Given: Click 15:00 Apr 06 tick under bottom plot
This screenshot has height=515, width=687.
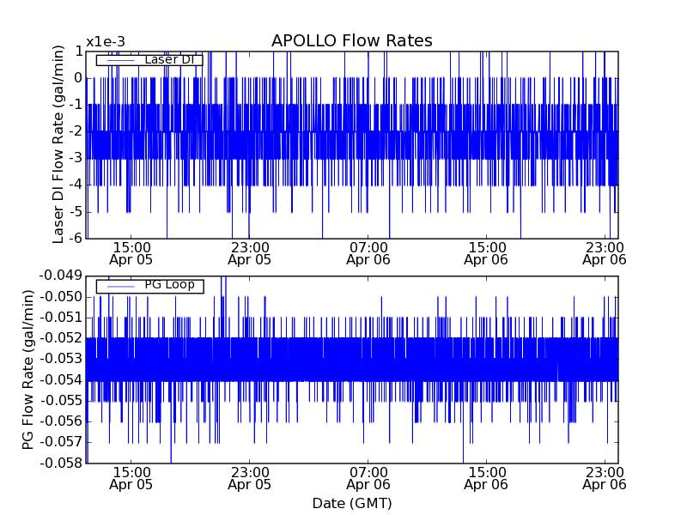Looking at the screenshot, I should click(487, 478).
